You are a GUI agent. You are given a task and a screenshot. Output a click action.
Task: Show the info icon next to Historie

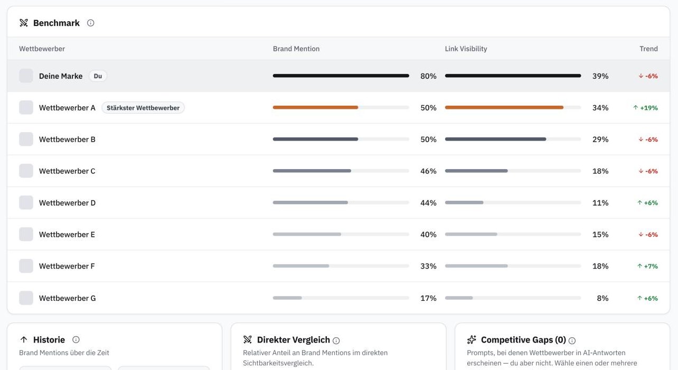pyautogui.click(x=76, y=340)
